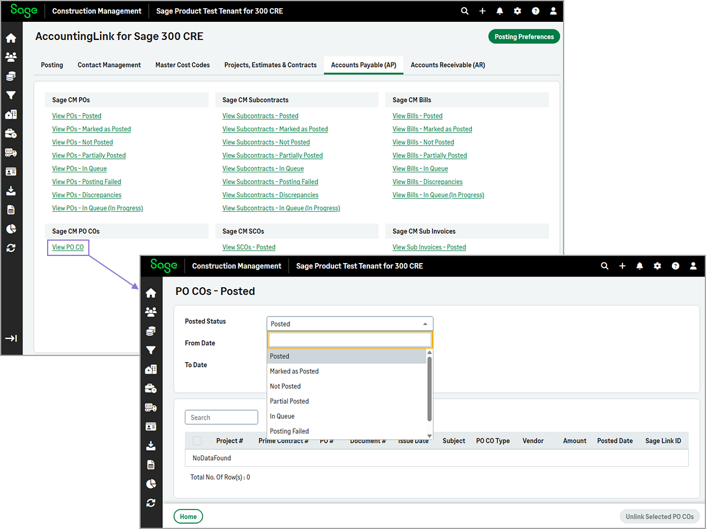The width and height of the screenshot is (706, 529).
Task: Open search magnifier in PO COs top bar
Action: click(605, 266)
